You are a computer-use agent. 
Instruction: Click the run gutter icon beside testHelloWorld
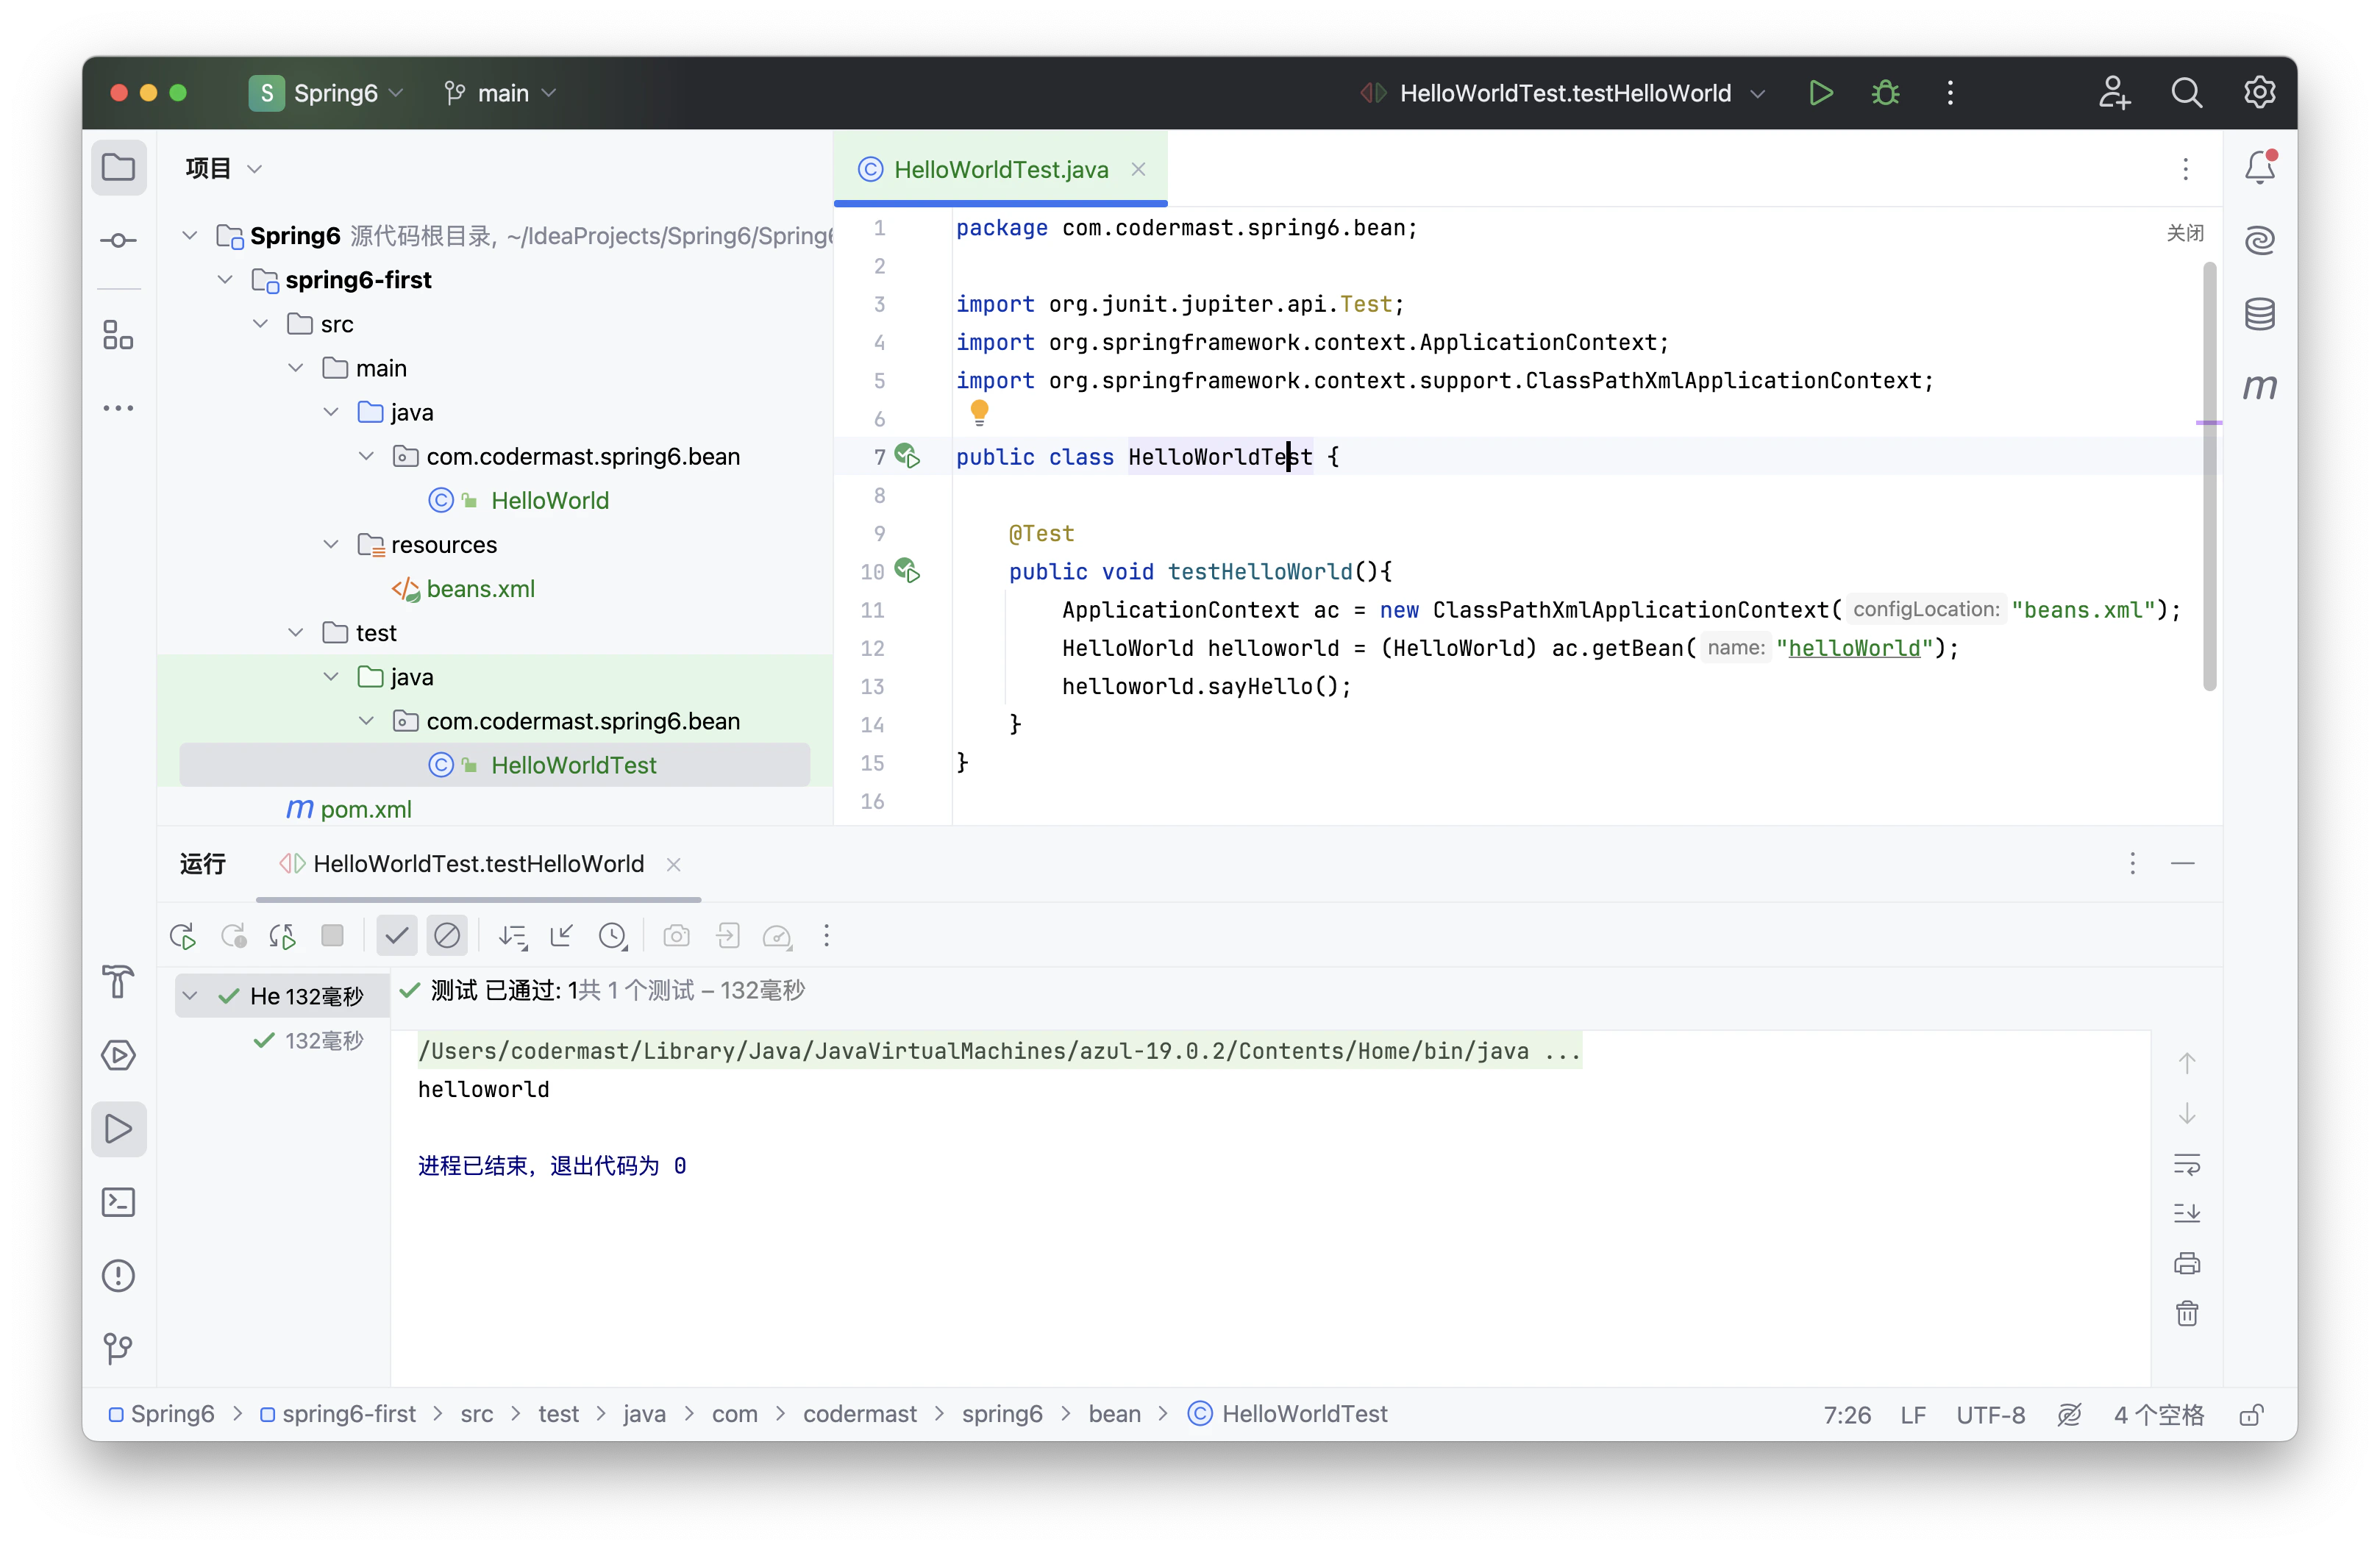[x=907, y=571]
